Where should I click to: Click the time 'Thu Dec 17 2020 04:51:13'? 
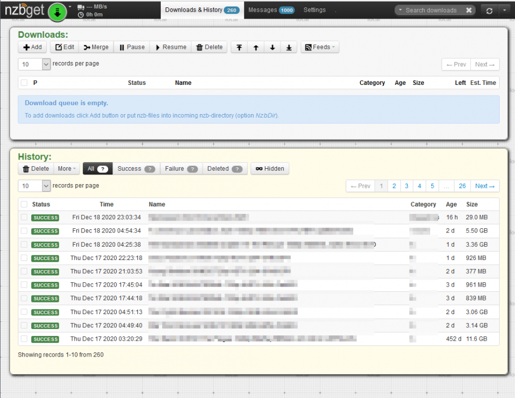pyautogui.click(x=107, y=312)
